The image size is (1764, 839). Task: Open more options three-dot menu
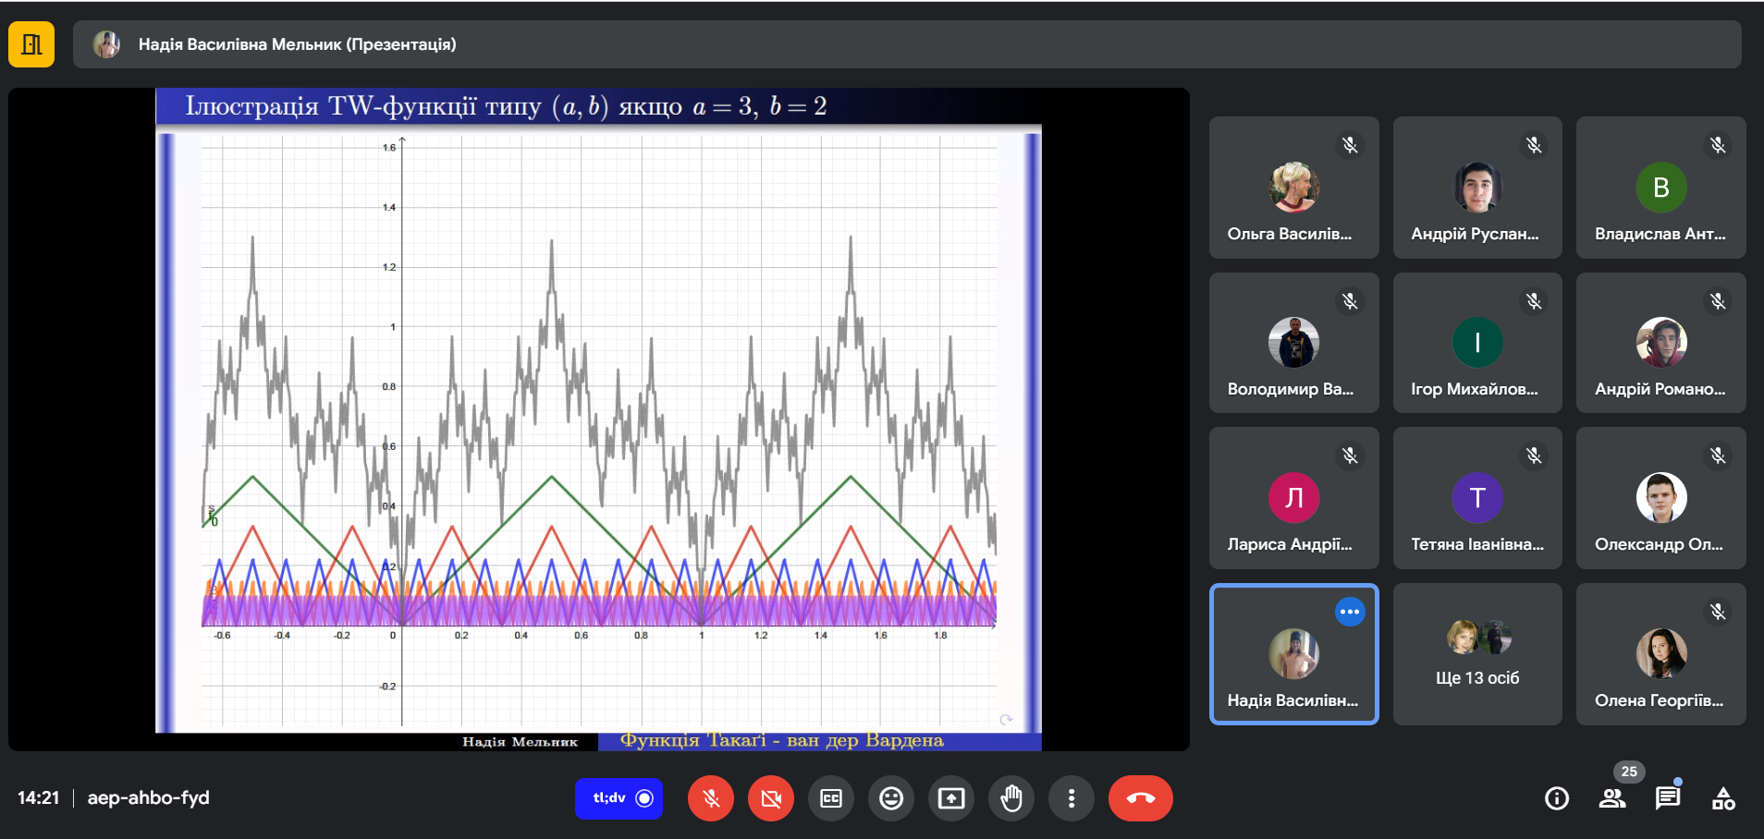click(1072, 798)
